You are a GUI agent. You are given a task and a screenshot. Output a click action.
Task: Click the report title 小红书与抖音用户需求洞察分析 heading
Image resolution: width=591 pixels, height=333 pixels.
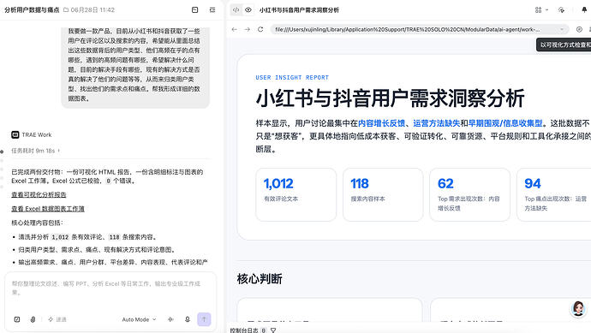(x=390, y=98)
